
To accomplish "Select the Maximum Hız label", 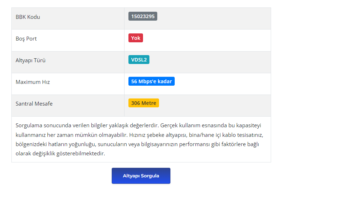I will 33,82.
